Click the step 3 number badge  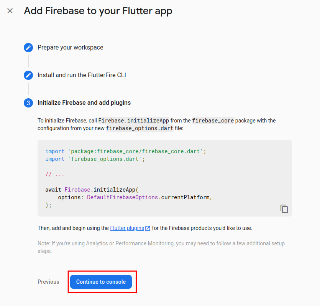[28, 103]
